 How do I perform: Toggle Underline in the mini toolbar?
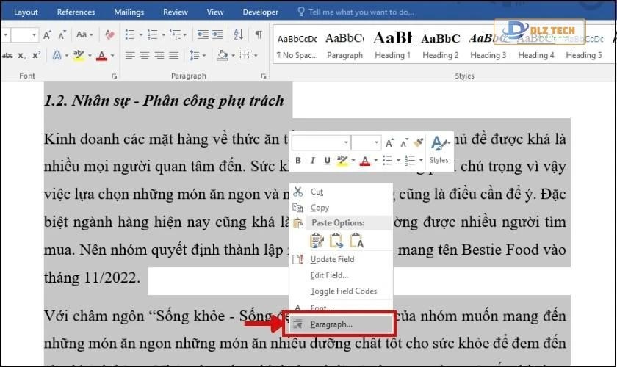326,161
